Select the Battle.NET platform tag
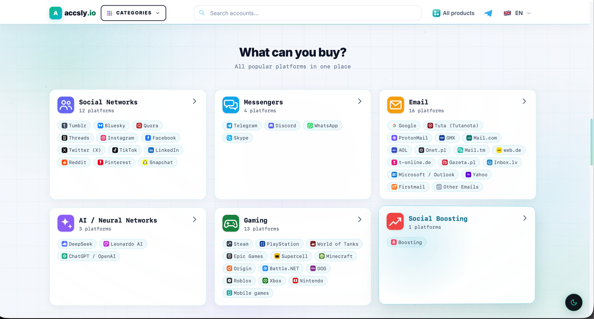This screenshot has height=319, width=594. click(x=281, y=269)
